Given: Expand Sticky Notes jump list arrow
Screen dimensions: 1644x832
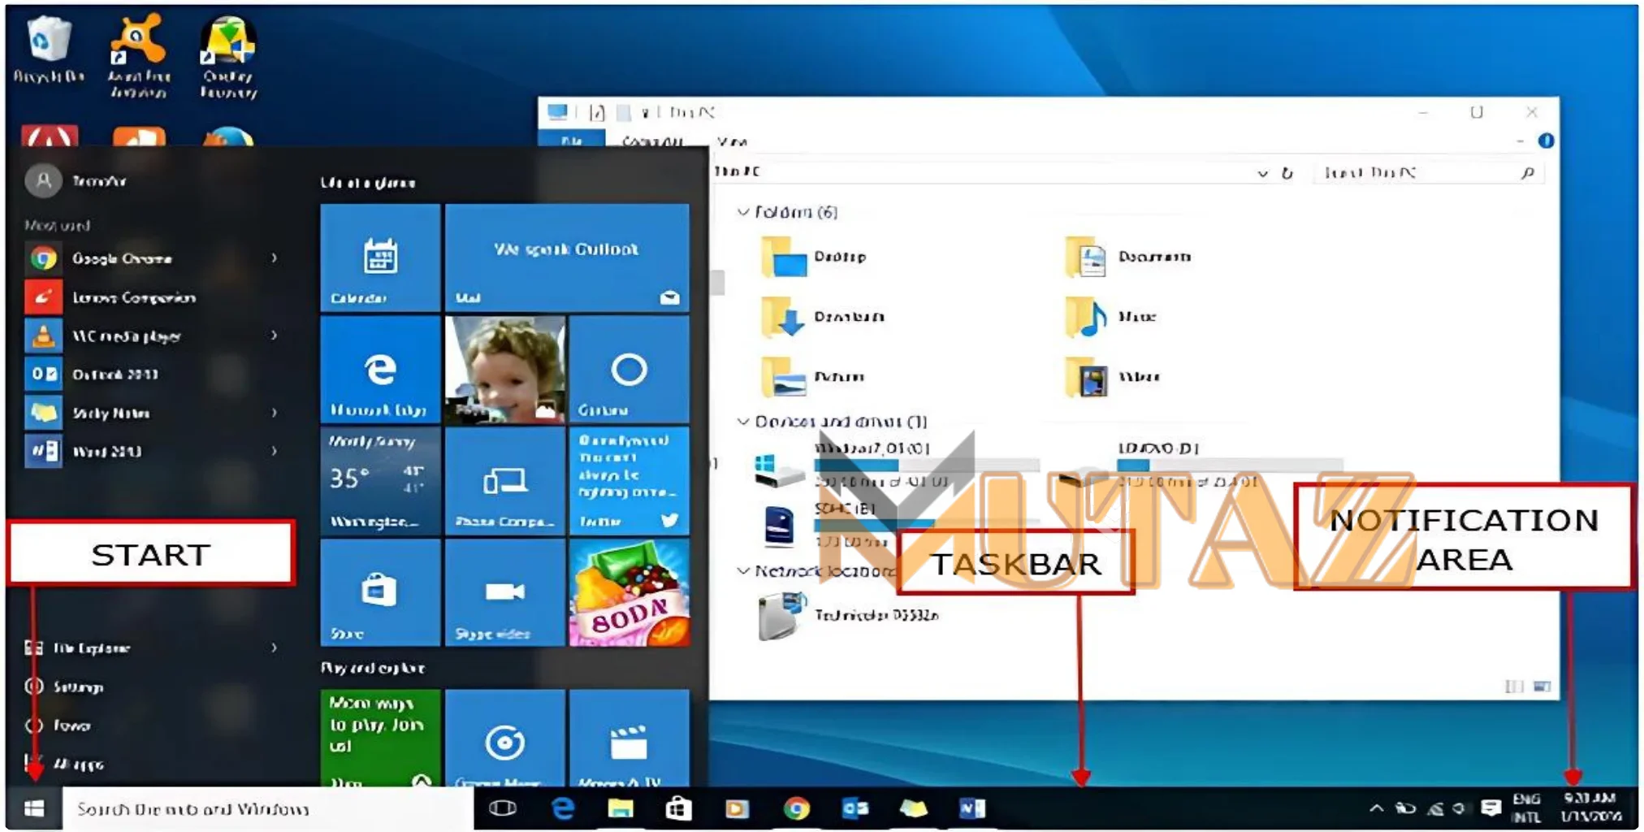Looking at the screenshot, I should click(275, 413).
